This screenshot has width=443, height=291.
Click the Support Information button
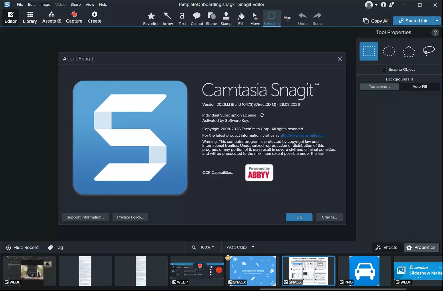tap(85, 217)
